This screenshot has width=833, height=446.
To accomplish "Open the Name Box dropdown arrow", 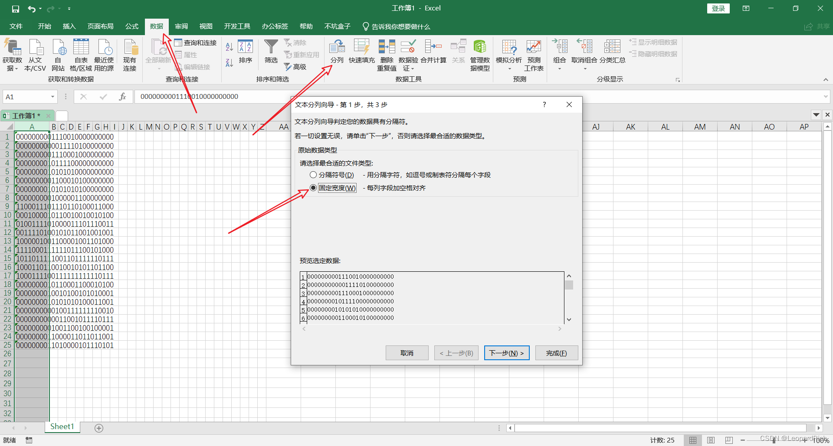I will [x=52, y=96].
